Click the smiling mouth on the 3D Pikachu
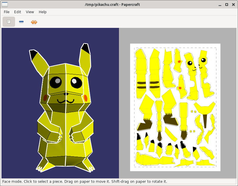238x186 pixels. (x=66, y=101)
